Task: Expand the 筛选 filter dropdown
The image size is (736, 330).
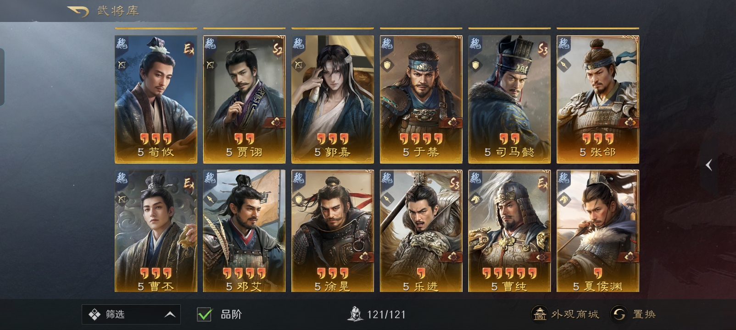Action: (x=131, y=314)
